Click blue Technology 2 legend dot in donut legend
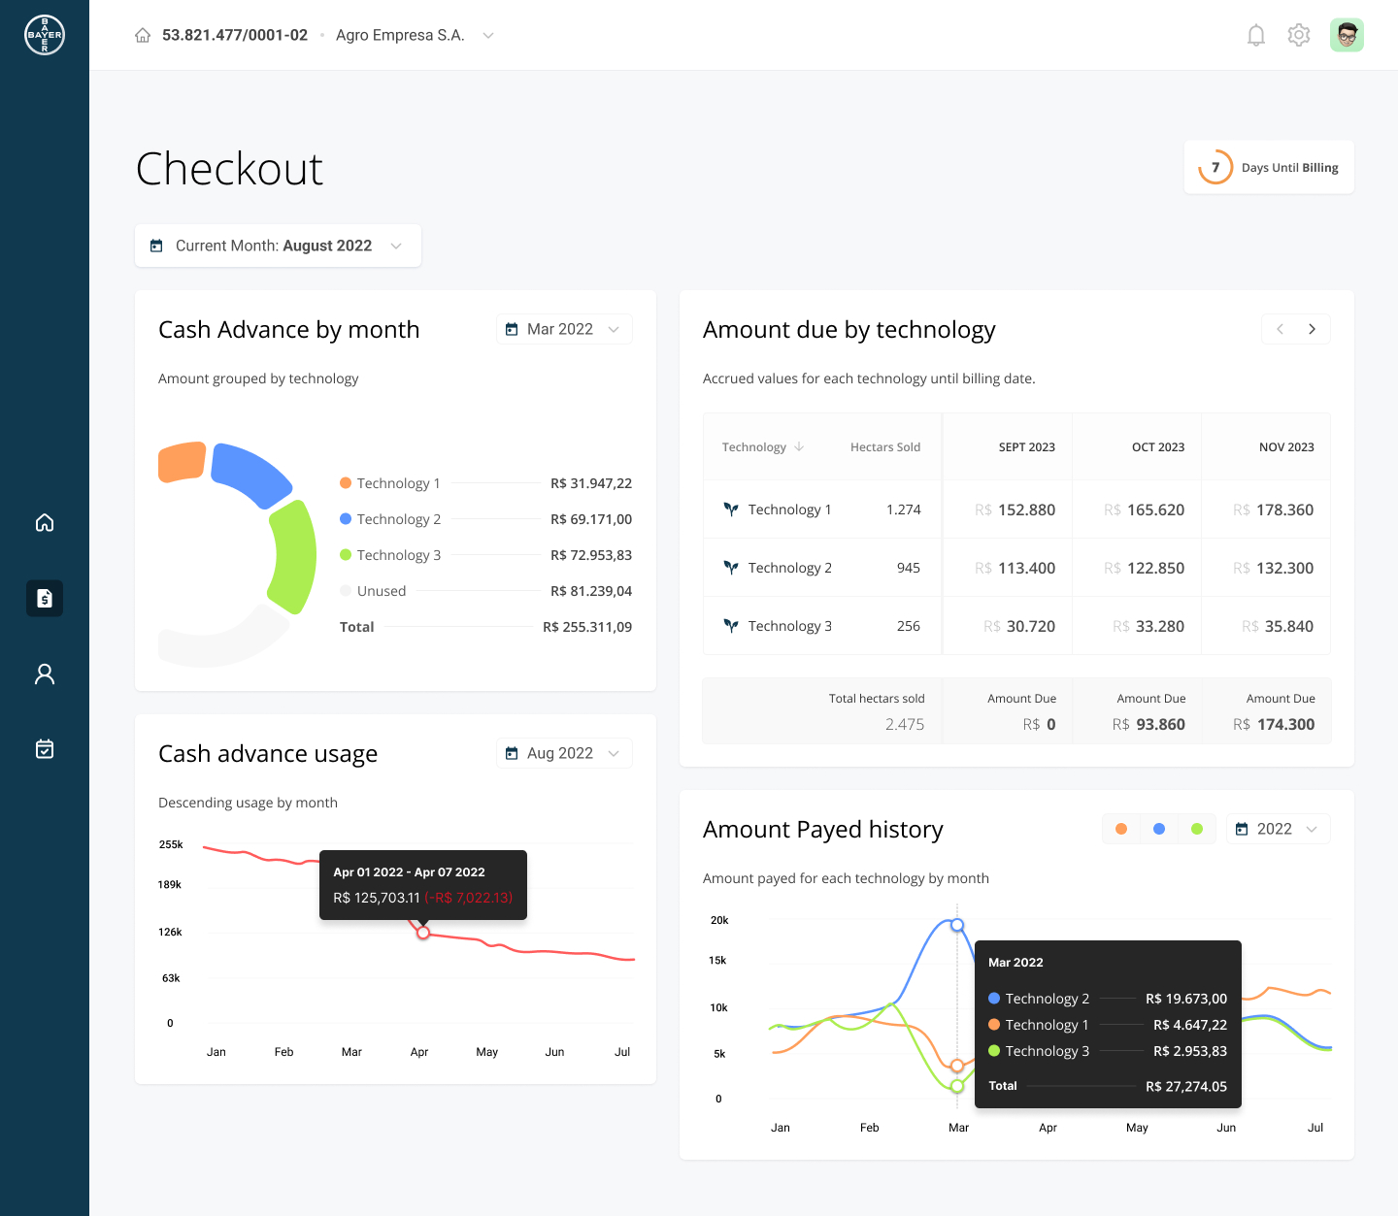Viewport: 1398px width, 1216px height. [346, 519]
